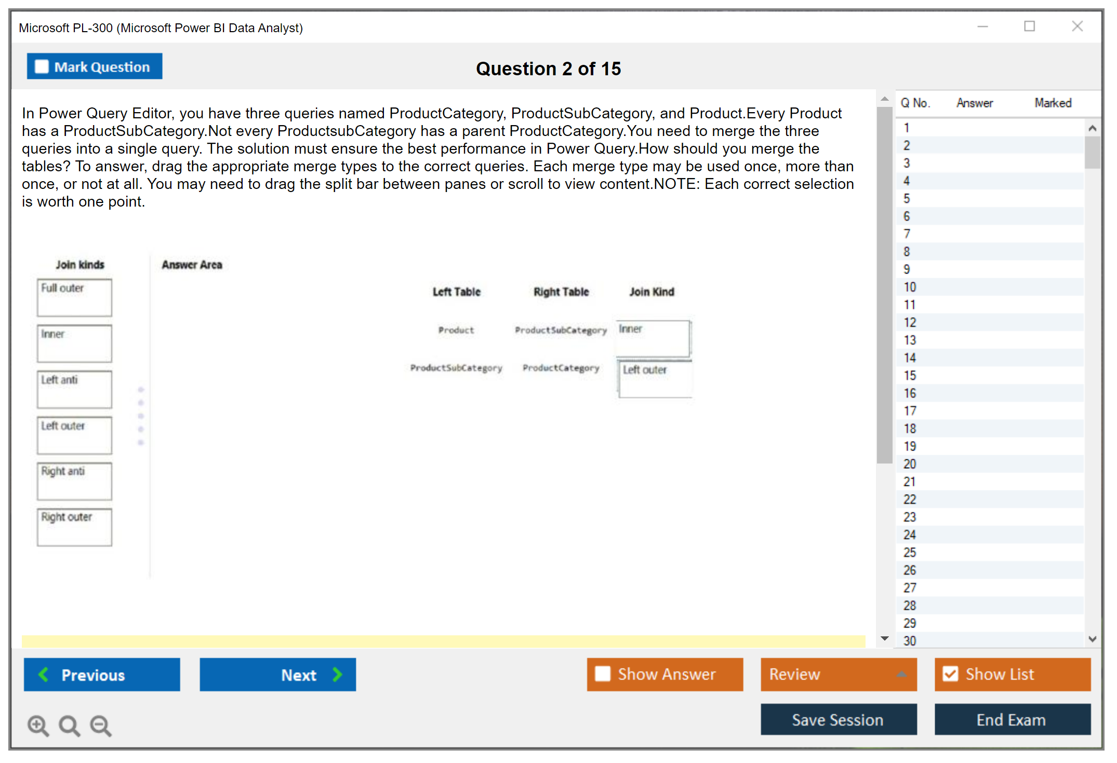Select question 10 in the list
The image size is (1117, 763).
pyautogui.click(x=910, y=287)
